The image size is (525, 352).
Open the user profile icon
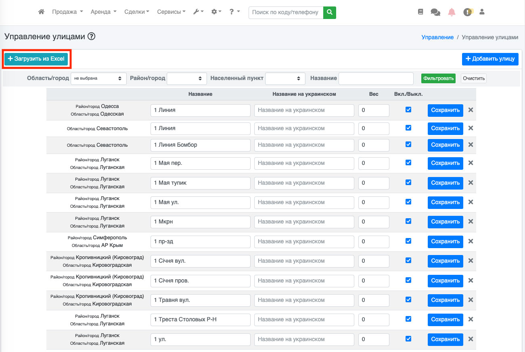pyautogui.click(x=482, y=12)
